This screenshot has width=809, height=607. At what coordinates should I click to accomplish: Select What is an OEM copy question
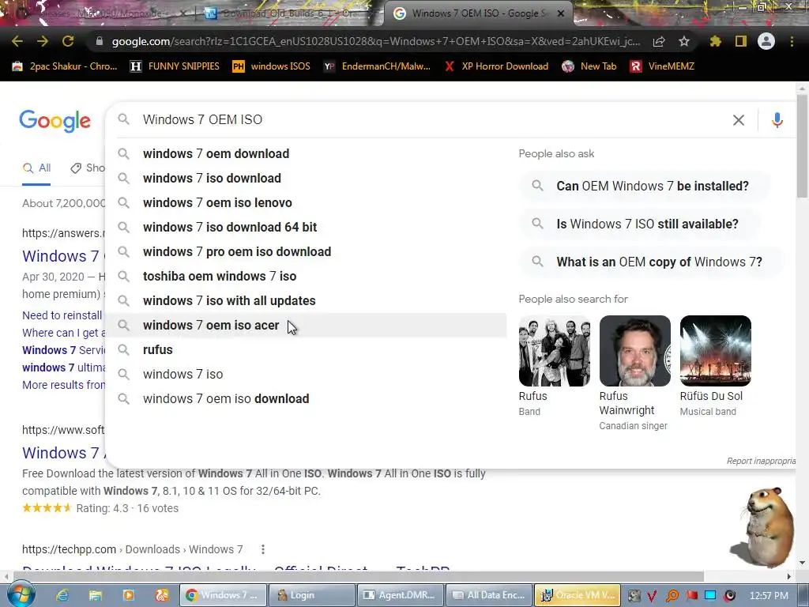click(651, 262)
